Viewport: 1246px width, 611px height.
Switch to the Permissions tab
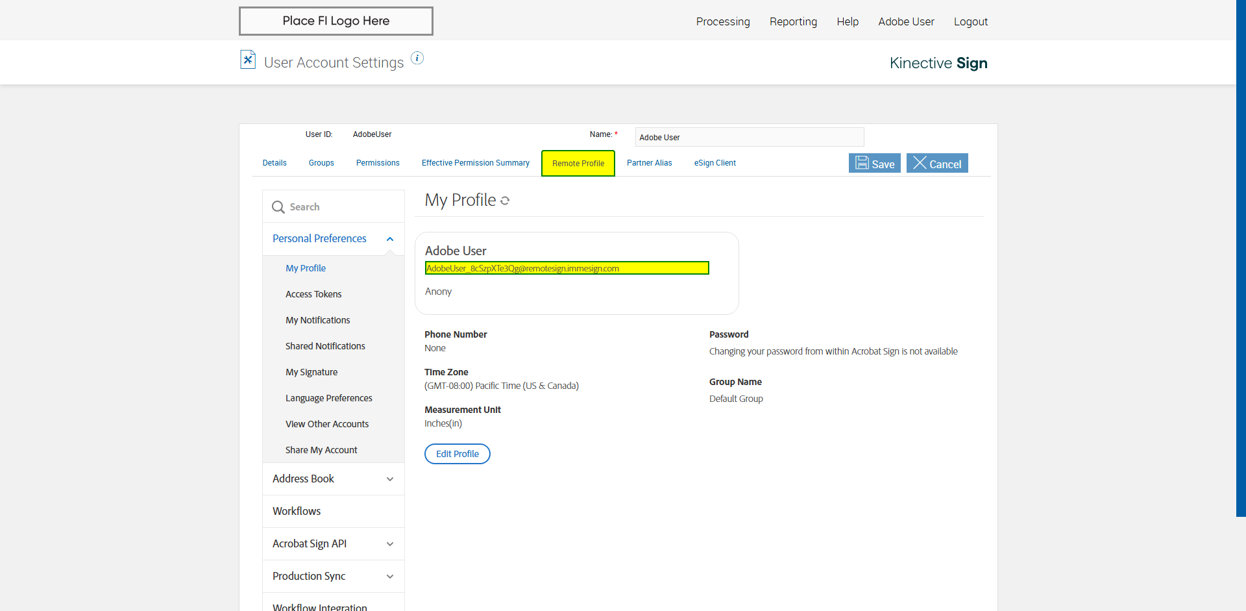pyautogui.click(x=378, y=163)
